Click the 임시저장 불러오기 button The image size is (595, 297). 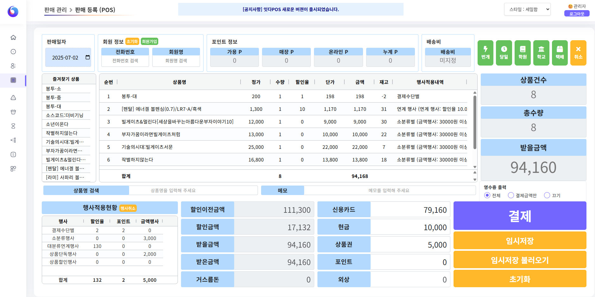click(520, 260)
